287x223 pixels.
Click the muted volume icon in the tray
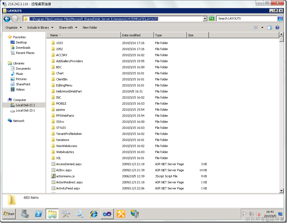(258, 214)
